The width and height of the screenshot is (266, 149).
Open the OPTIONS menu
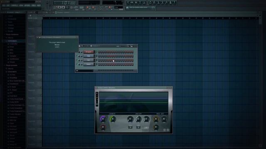27,5
